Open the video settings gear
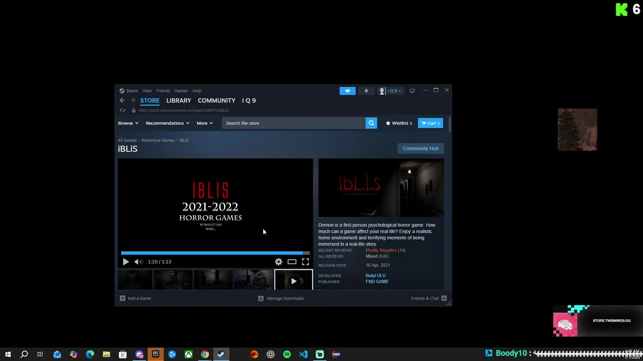The image size is (643, 361). [278, 262]
